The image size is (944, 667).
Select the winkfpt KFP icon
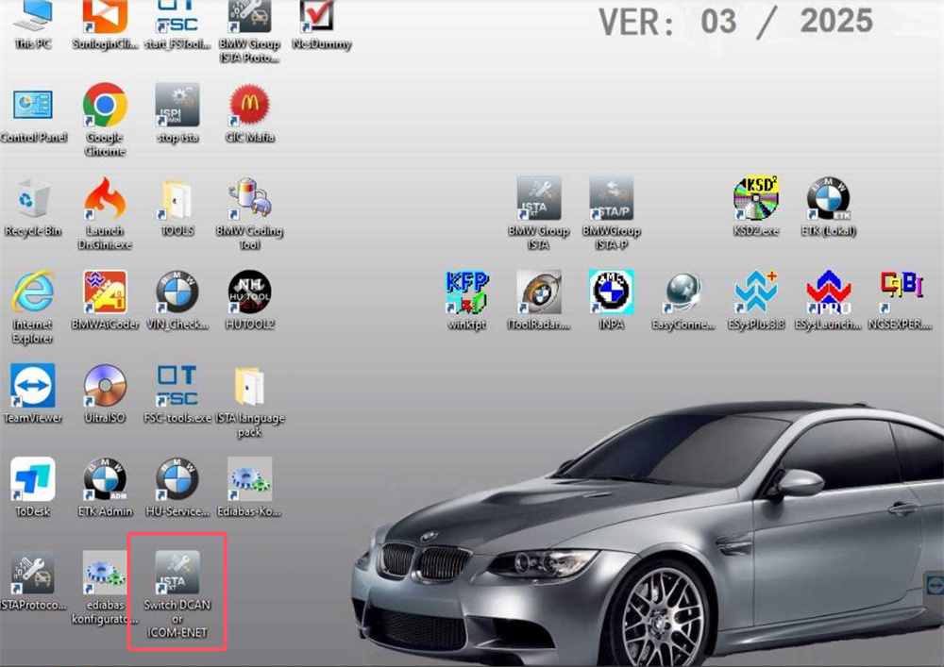[466, 292]
